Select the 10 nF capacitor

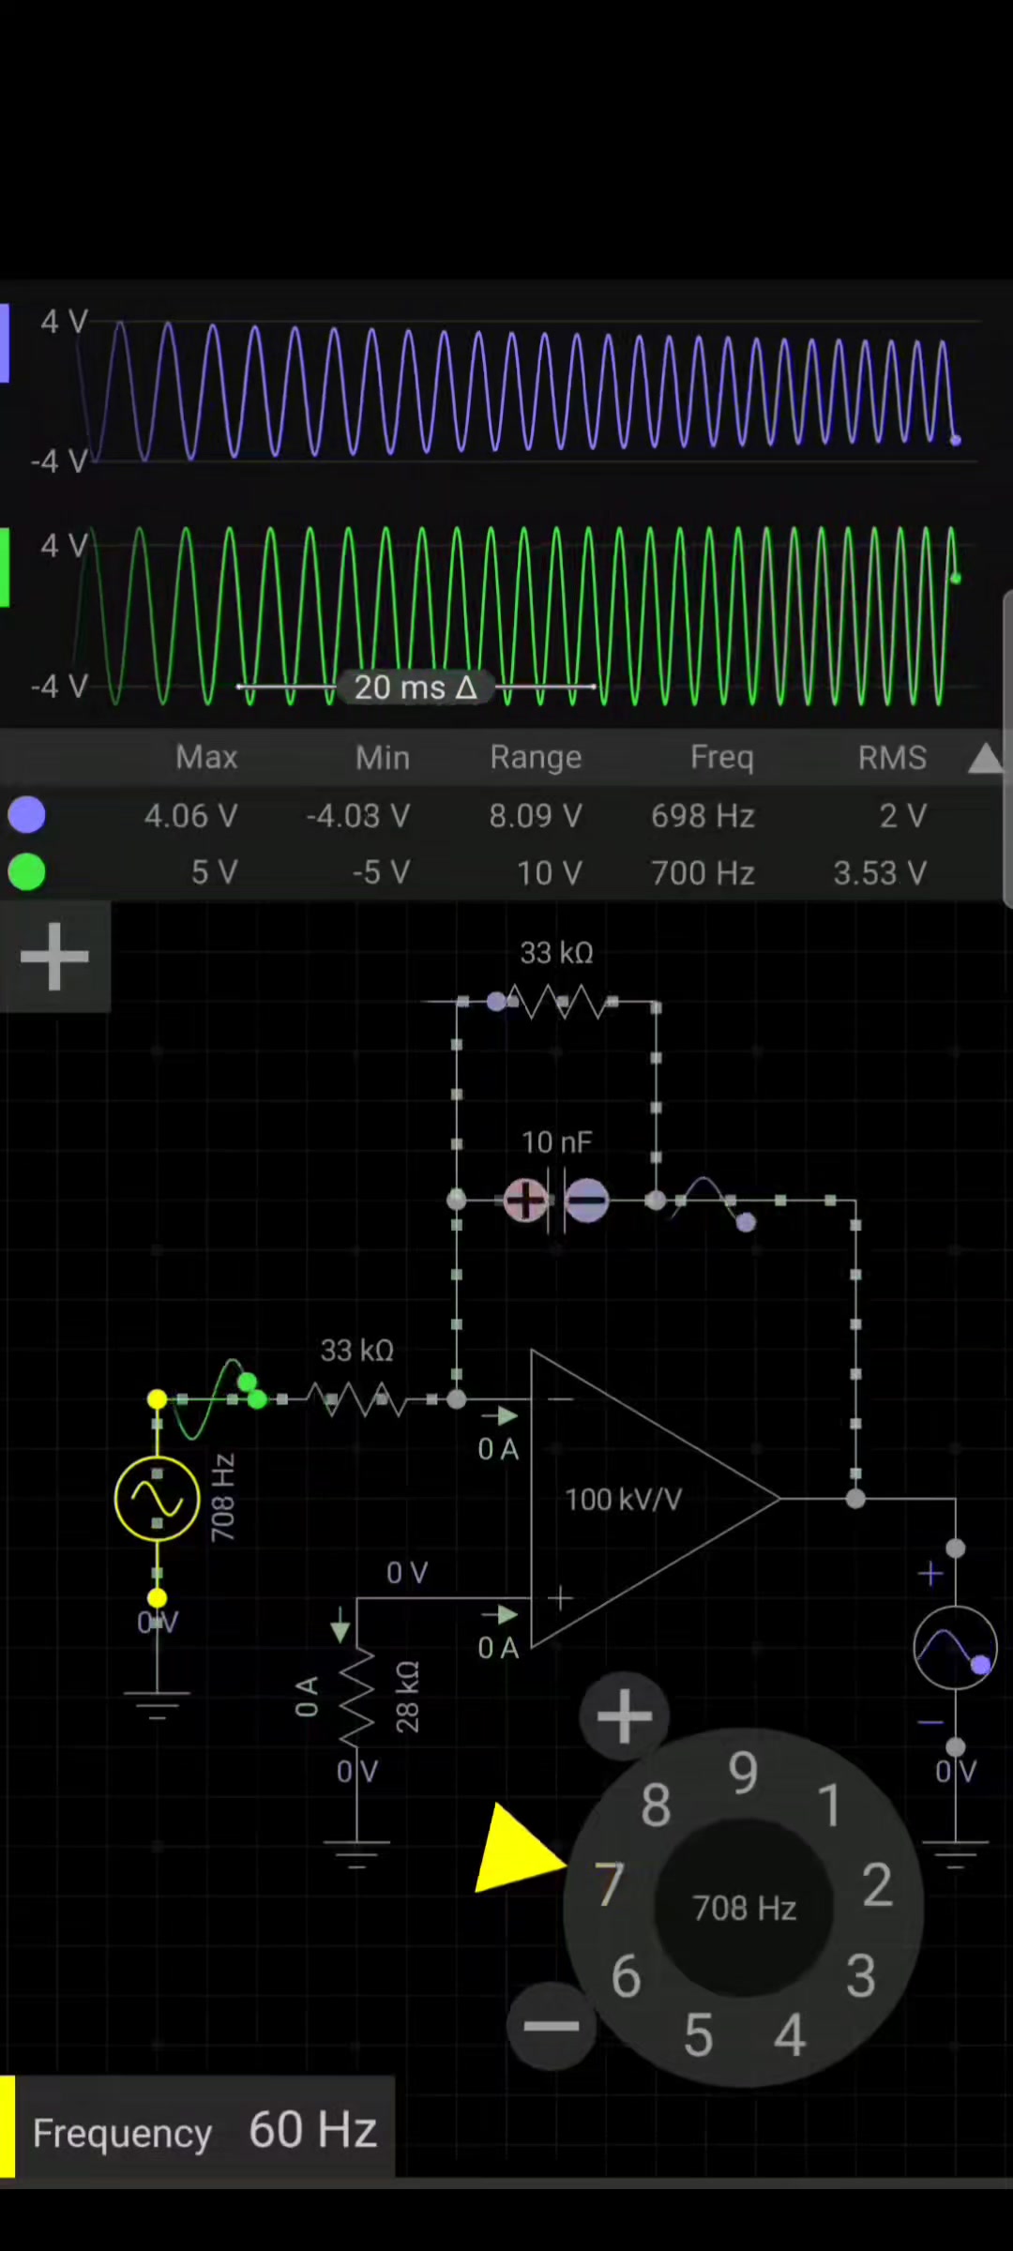click(x=556, y=1201)
